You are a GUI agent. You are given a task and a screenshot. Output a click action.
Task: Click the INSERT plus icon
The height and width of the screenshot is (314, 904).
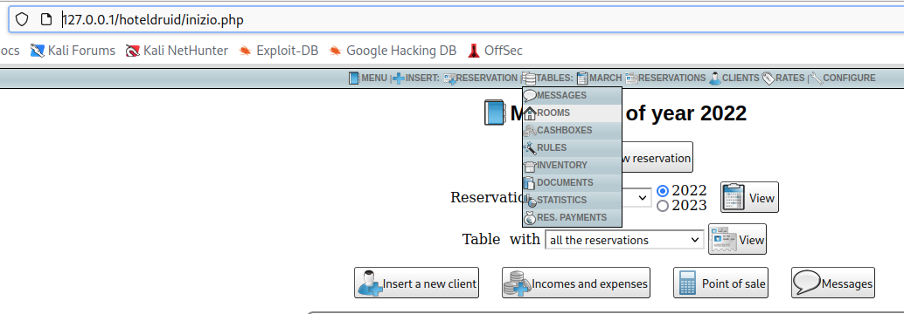point(399,78)
